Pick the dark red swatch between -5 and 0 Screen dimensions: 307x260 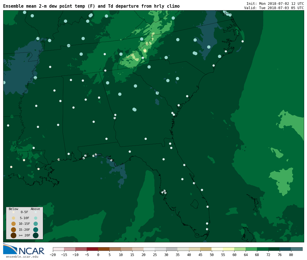coord(92,249)
